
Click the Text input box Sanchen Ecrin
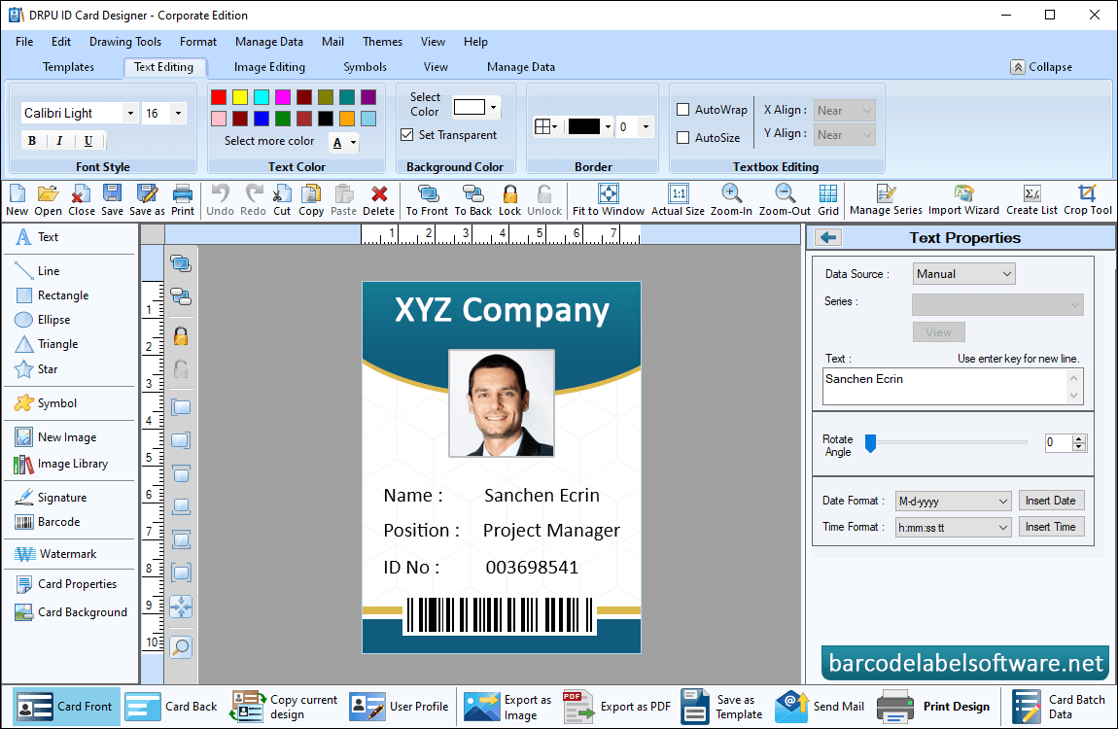coord(953,386)
